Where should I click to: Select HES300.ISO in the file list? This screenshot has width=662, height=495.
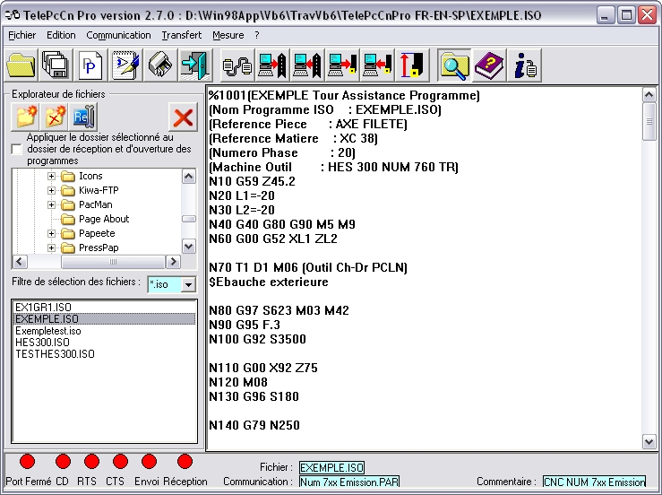(41, 343)
